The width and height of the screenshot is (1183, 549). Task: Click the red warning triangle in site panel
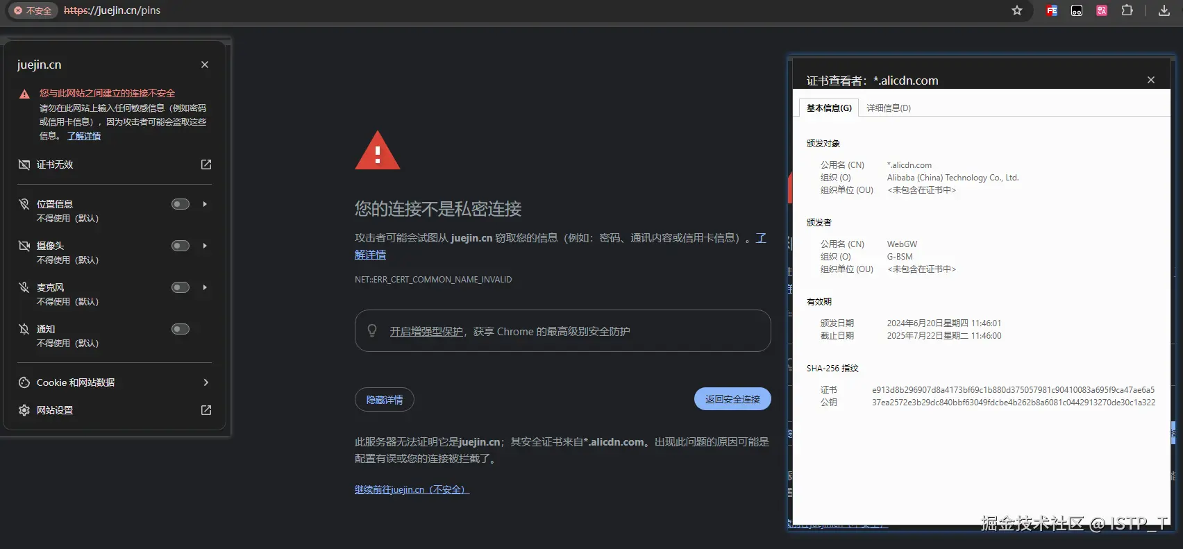[24, 94]
